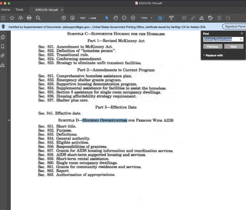
Task: Click Sec. 860 Single room occupancy dwellings
Action: [78, 163]
